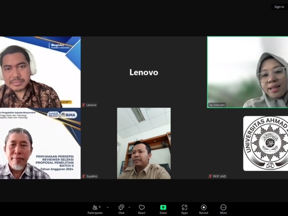Select the headphone-wearing man's video tile
This screenshot has width=288, height=216.
[40, 72]
